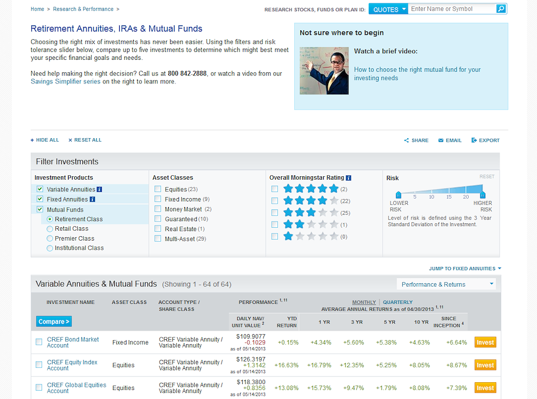Check the Guaranteed asset class
Viewport: 537px width, 399px height.
[158, 219]
